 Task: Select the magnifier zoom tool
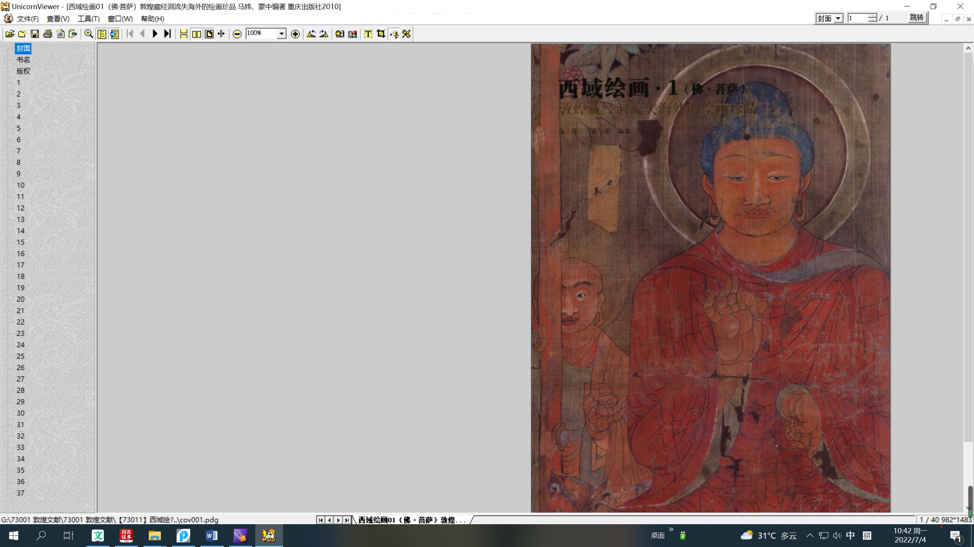point(89,34)
